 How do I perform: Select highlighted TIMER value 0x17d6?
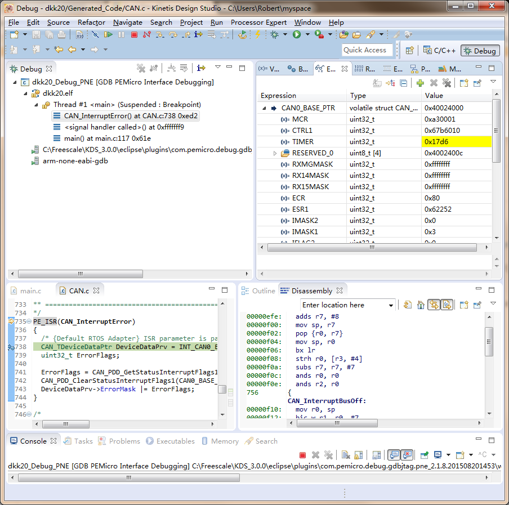[x=457, y=142]
